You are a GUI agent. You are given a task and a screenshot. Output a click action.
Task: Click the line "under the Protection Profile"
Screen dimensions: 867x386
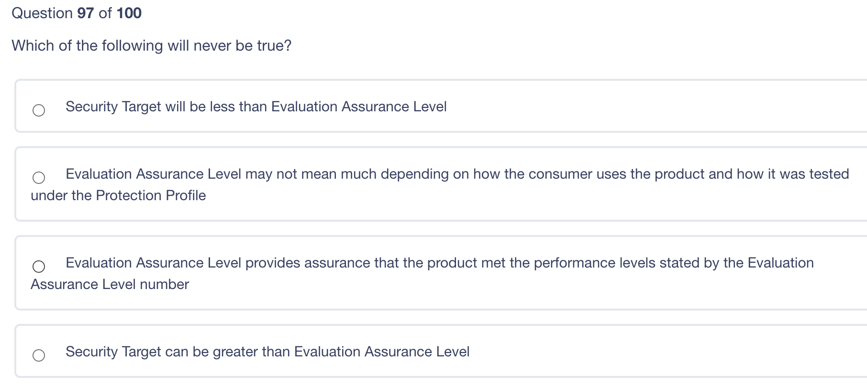point(118,195)
